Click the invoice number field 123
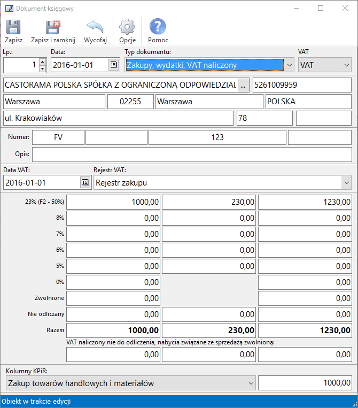Image resolution: width=358 pixels, height=408 pixels. click(217, 137)
